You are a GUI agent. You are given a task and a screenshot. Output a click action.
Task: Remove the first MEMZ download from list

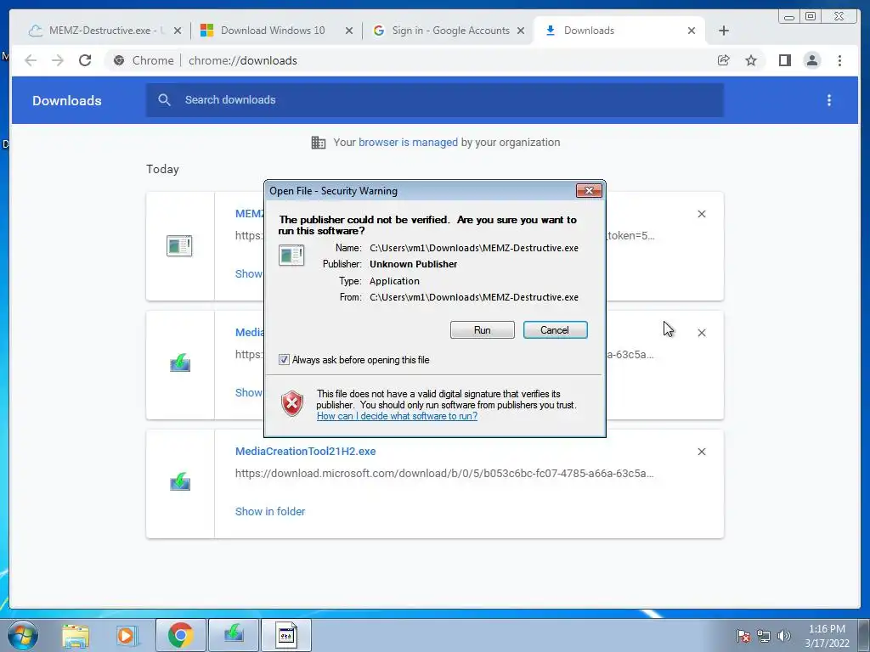point(701,214)
